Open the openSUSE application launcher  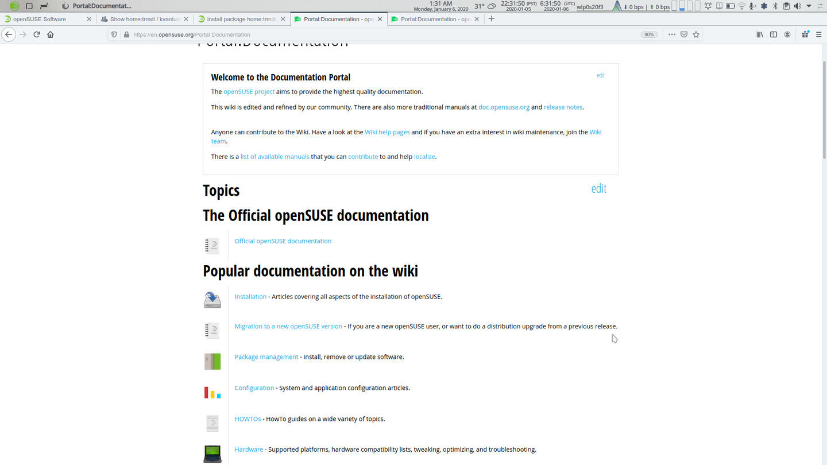(x=14, y=6)
